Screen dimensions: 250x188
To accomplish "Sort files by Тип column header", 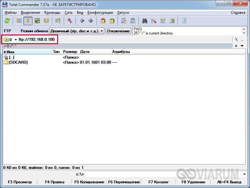I will [x=57, y=52].
